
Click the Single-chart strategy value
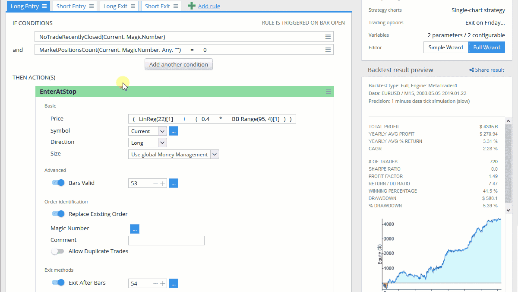[x=478, y=10]
